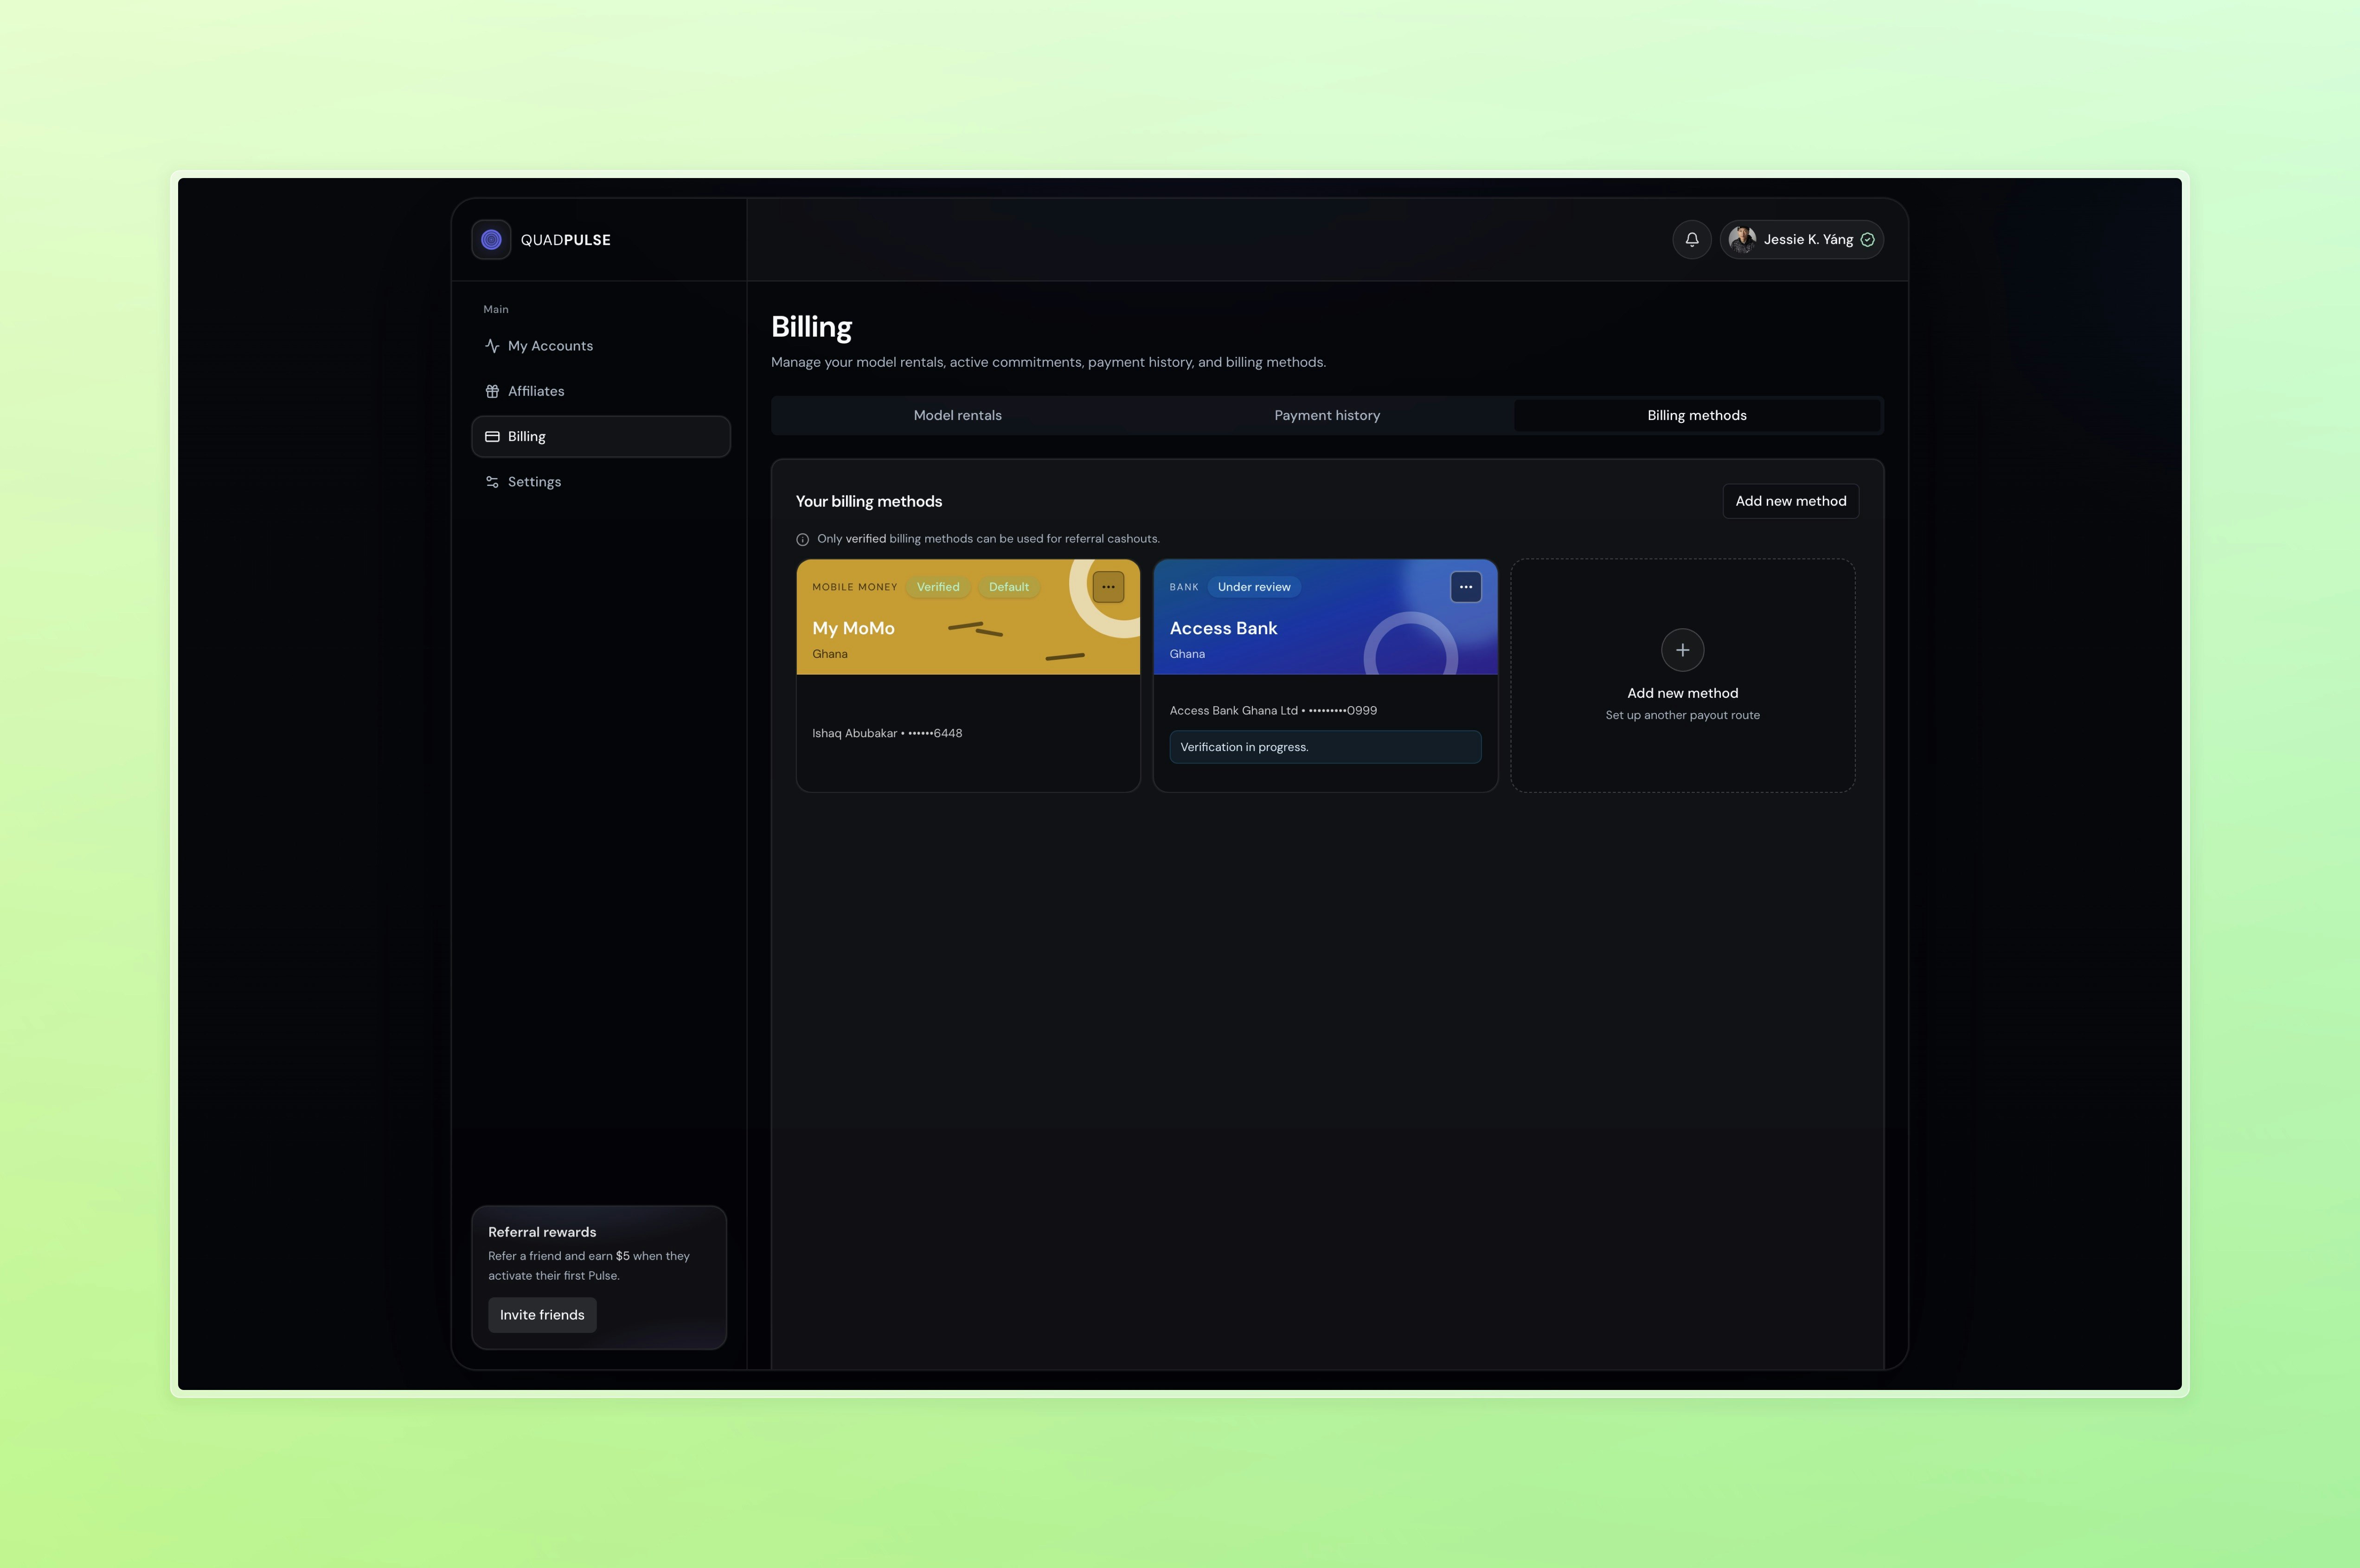Click the Settings sliders icon

coord(492,482)
